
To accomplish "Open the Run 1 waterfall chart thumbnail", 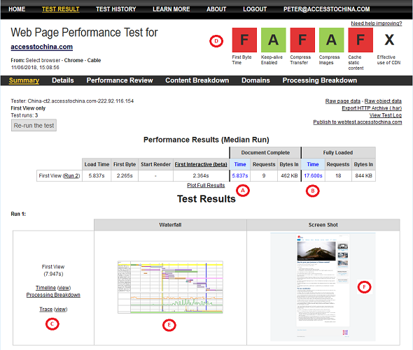I will coord(170,287).
